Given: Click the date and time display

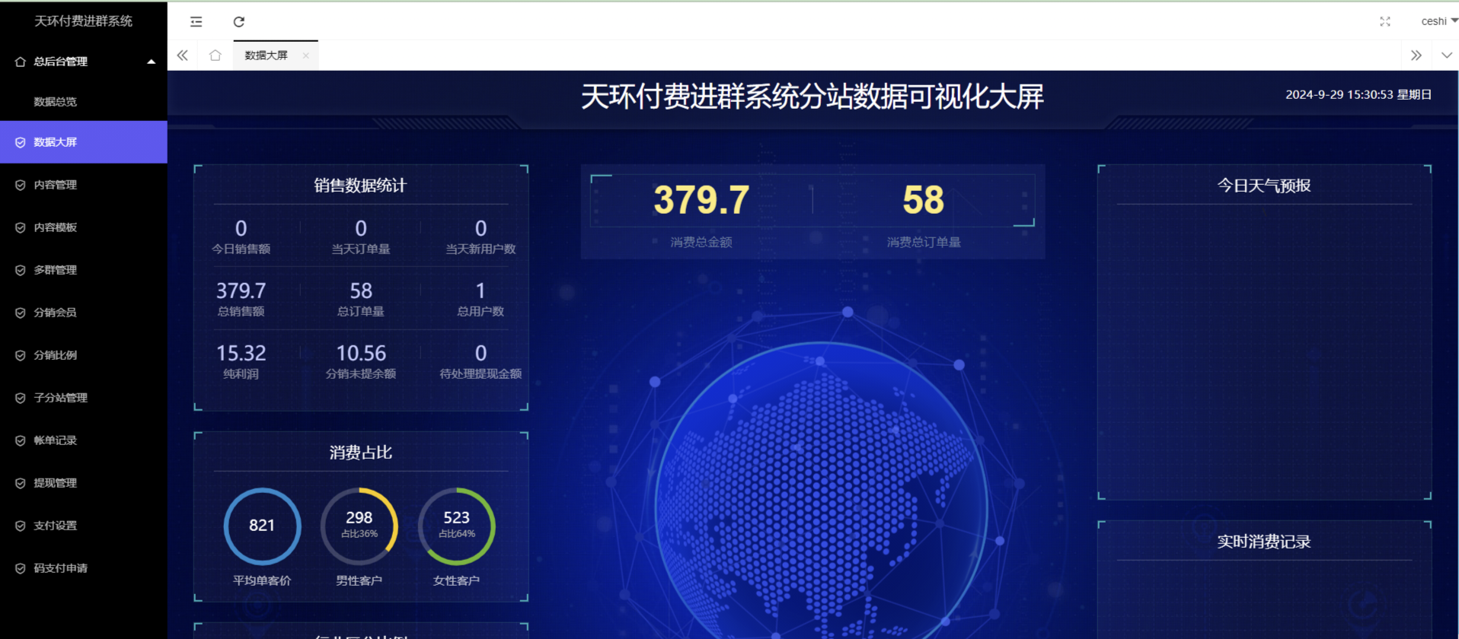Looking at the screenshot, I should tap(1358, 94).
